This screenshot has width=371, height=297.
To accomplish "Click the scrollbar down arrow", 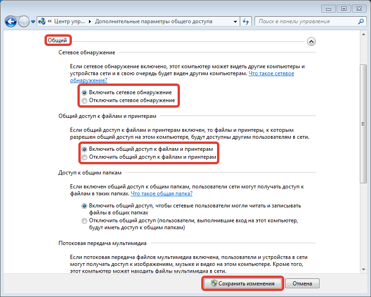I will pos(364,270).
